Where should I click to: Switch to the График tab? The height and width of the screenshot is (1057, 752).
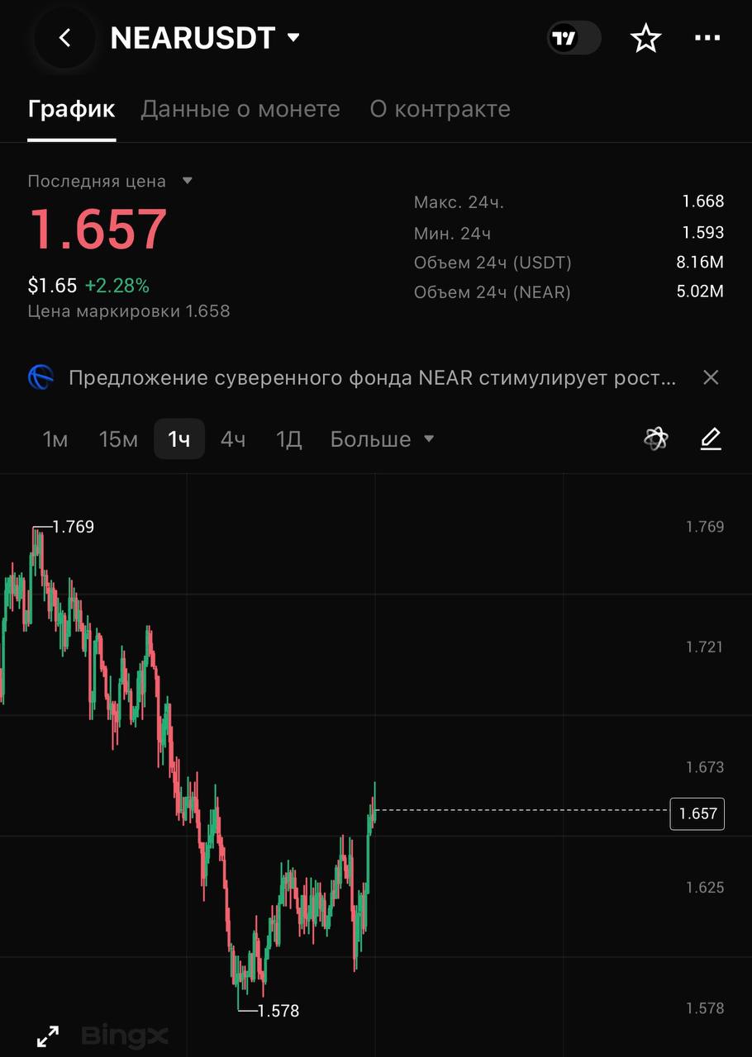[71, 109]
